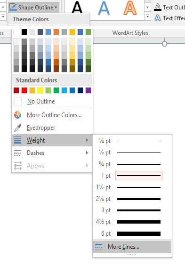The height and width of the screenshot is (265, 185).
Task: Set outline weight to ½ pt
Action: click(132, 153)
